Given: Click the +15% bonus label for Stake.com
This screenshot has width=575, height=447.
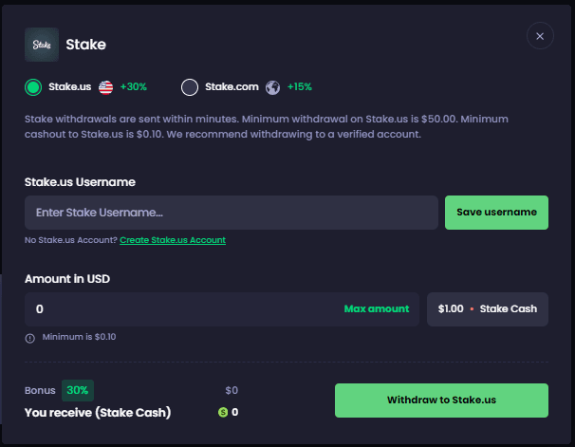Looking at the screenshot, I should [x=299, y=87].
